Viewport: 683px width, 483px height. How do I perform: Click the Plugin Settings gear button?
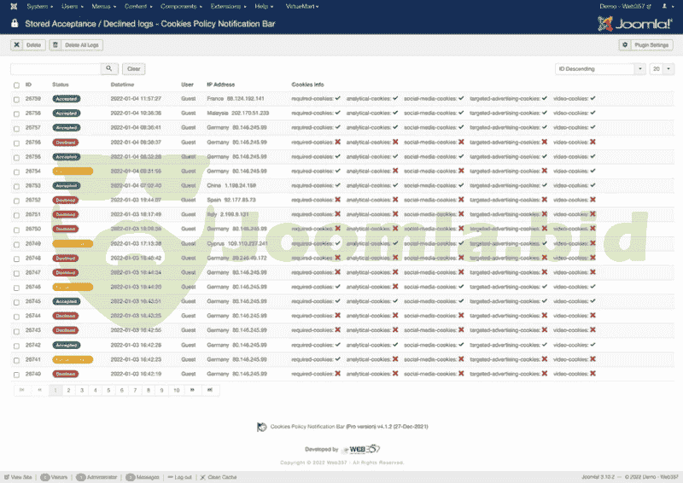645,44
